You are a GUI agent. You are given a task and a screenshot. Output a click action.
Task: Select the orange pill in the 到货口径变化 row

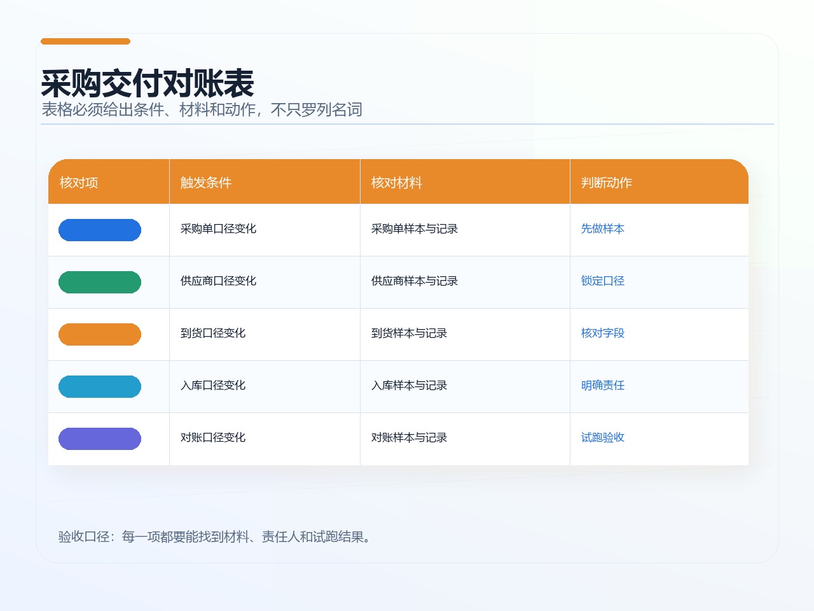click(100, 335)
